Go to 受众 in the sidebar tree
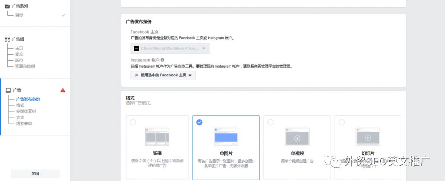Image resolution: width=445 pixels, height=181 pixels. [x=19, y=54]
